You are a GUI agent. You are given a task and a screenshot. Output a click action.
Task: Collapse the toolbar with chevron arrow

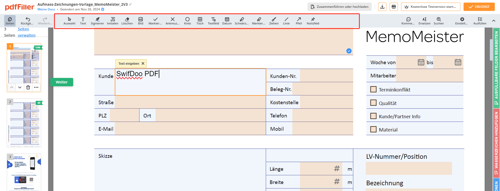click(493, 21)
